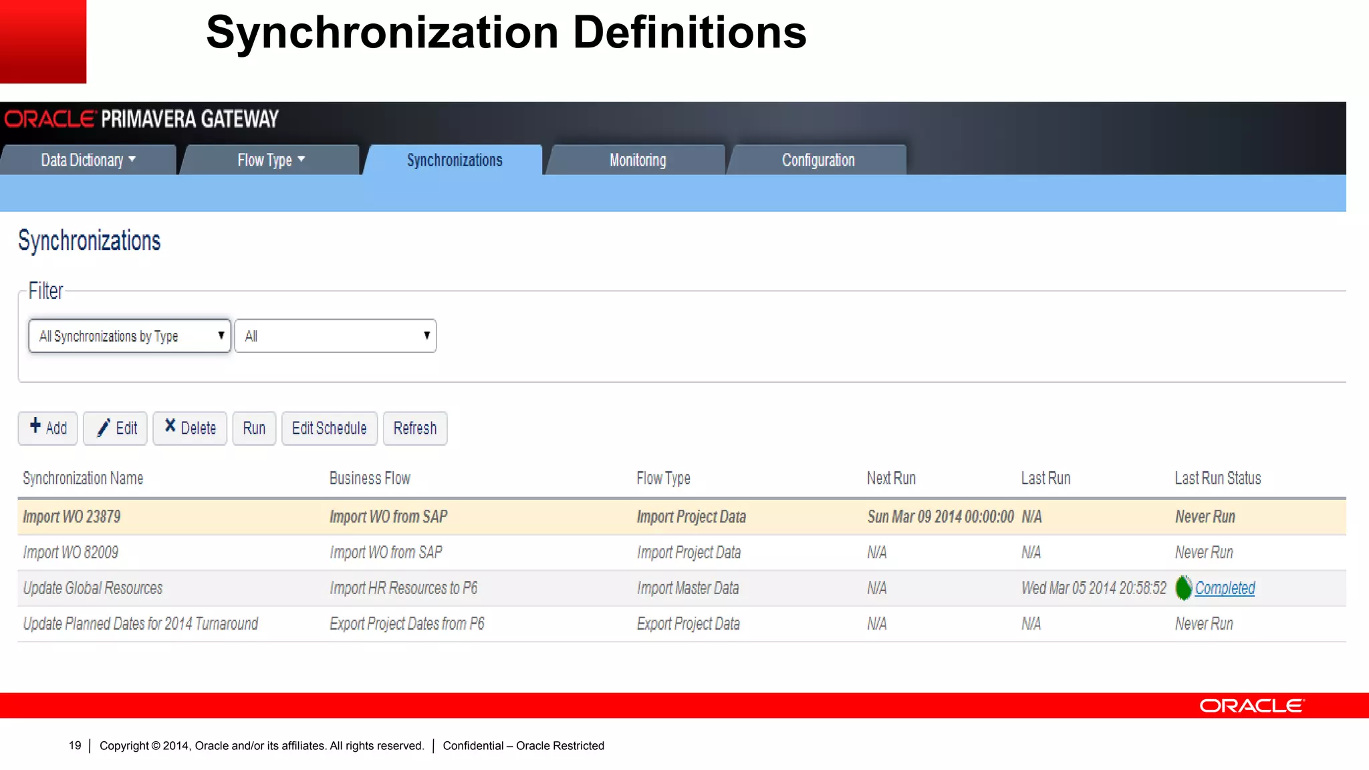Click Export Project Dates from P6 cell
Image resolution: width=1369 pixels, height=770 pixels.
407,624
